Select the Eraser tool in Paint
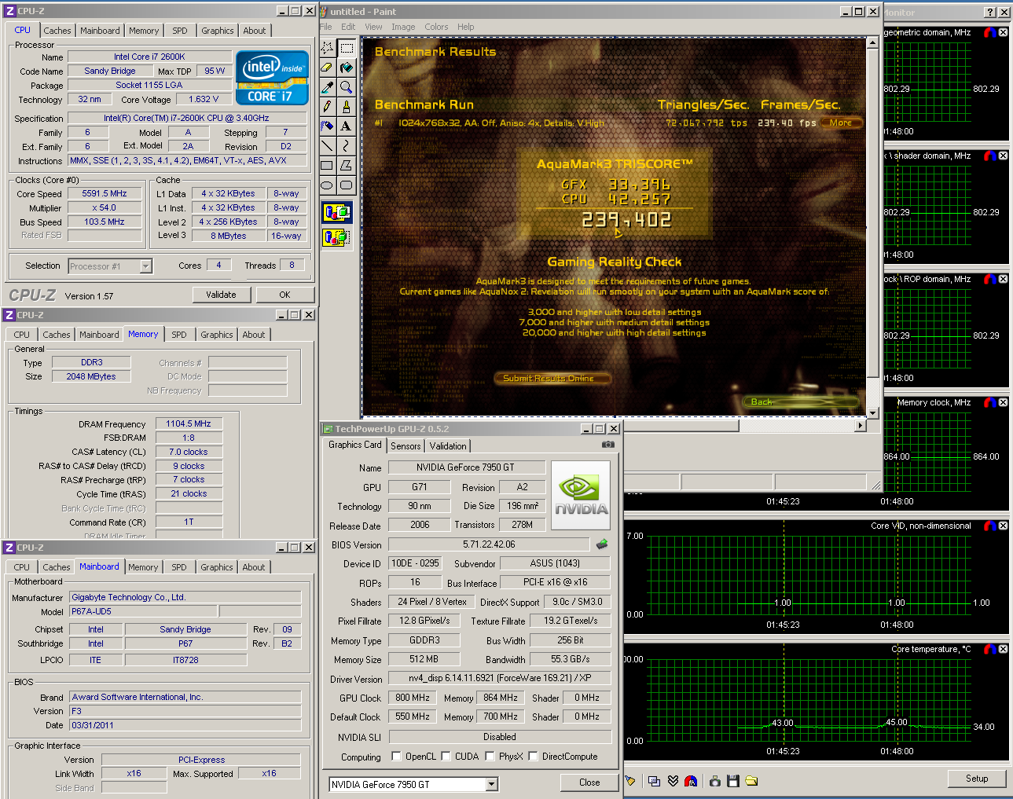 [x=327, y=68]
